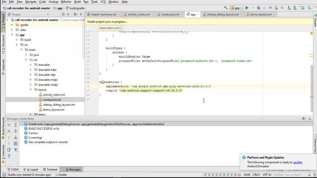Hide the Messages panel
This screenshot has height=178, width=317.
click(x=310, y=119)
